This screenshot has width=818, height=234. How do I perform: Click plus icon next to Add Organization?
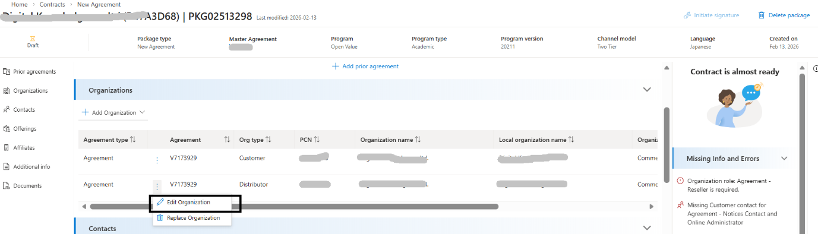pyautogui.click(x=85, y=112)
